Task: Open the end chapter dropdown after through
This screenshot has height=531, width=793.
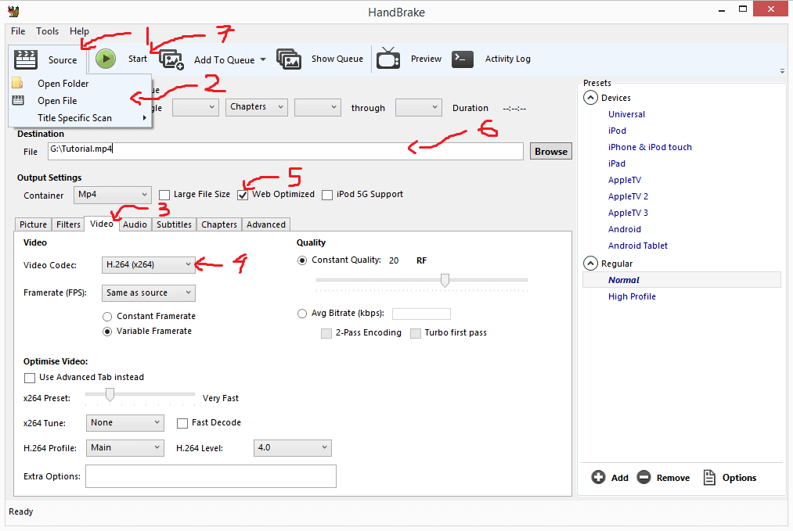Action: (x=419, y=107)
